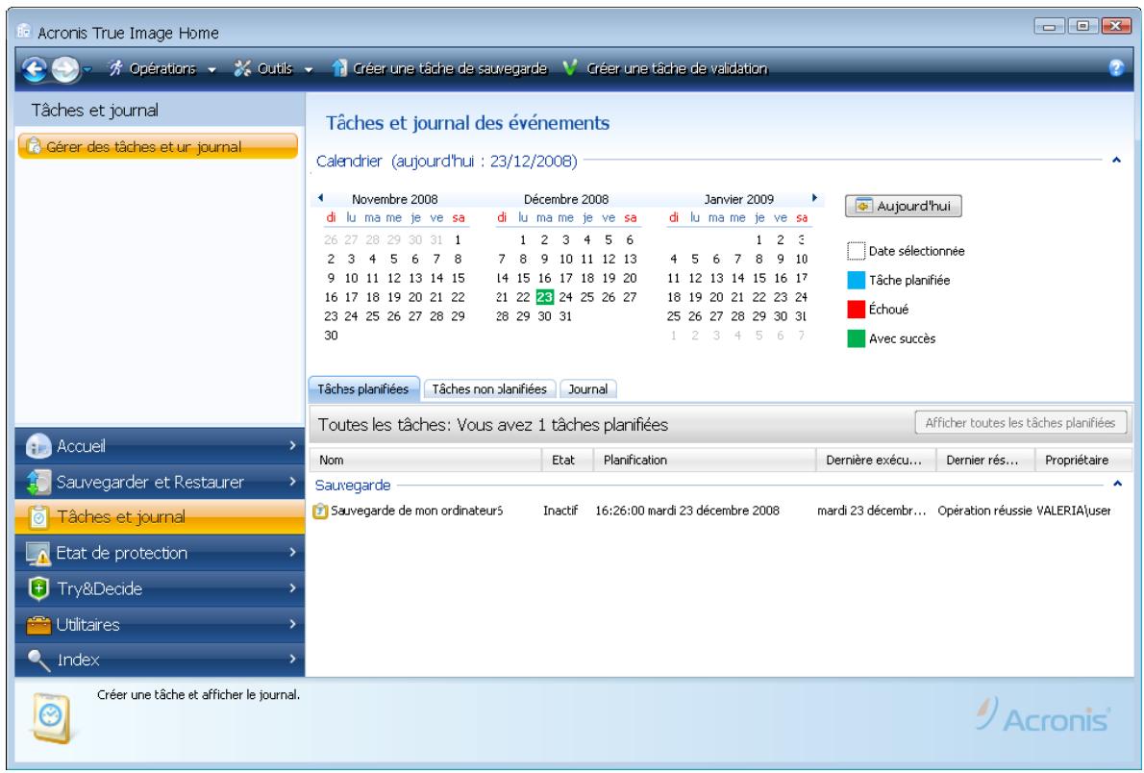
Task: Expand Etat de protection chevron
Action: 292,552
